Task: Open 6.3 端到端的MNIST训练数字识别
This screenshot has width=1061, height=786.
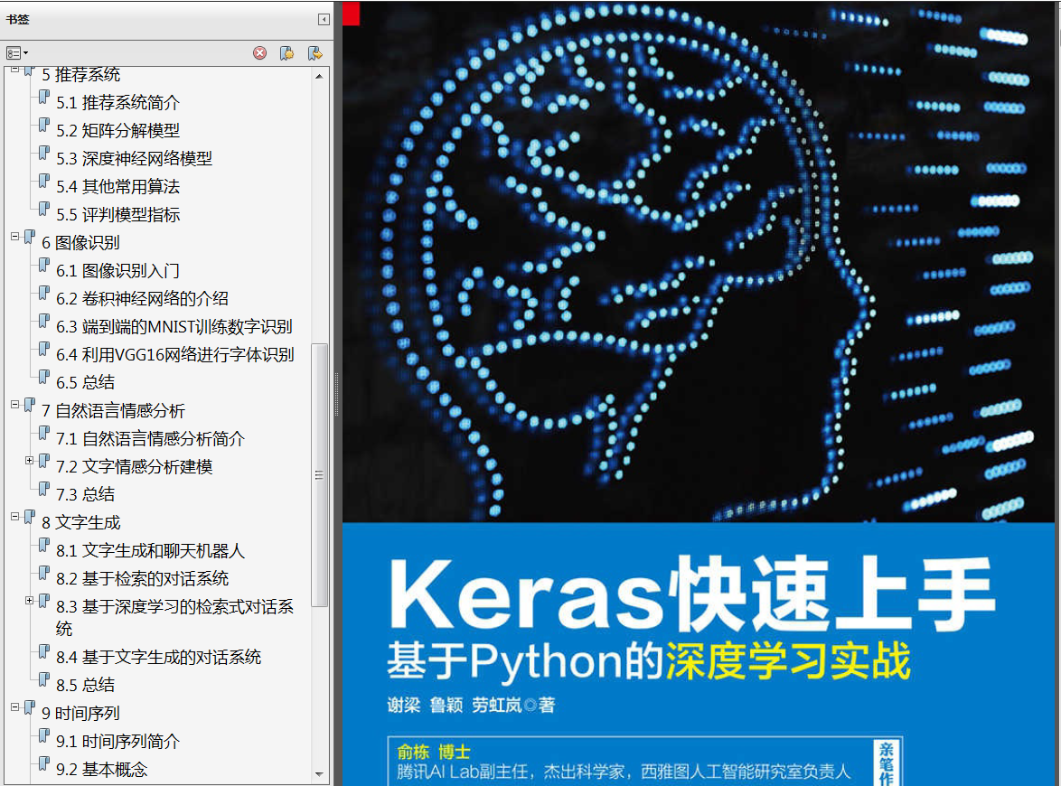Action: pyautogui.click(x=174, y=327)
